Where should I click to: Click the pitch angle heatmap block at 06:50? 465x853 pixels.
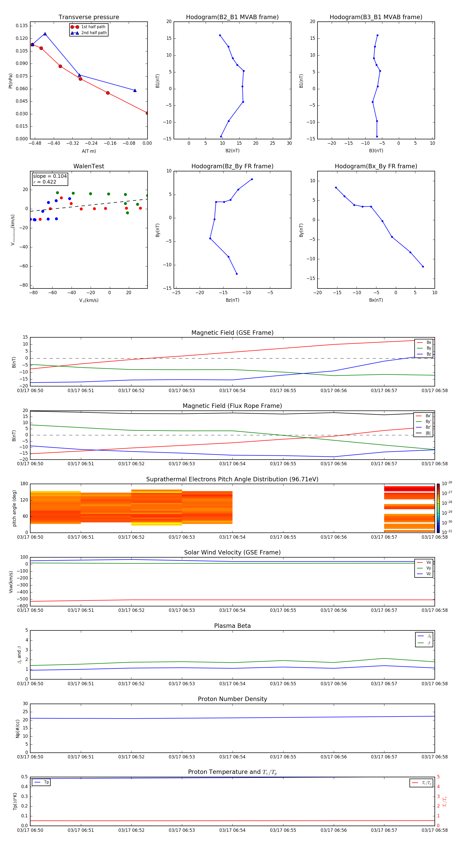[x=55, y=507]
